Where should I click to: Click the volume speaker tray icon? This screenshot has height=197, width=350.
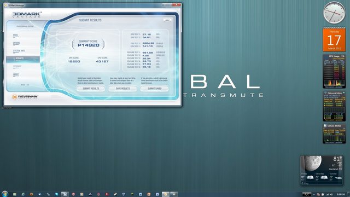pyautogui.click(x=331, y=195)
